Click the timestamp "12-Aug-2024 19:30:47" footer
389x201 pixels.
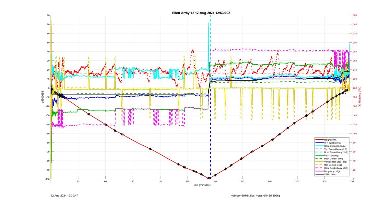pyautogui.click(x=64, y=196)
